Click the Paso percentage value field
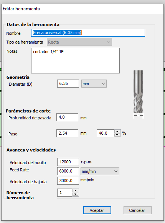The width and height of the screenshot is (165, 223). tap(106, 133)
